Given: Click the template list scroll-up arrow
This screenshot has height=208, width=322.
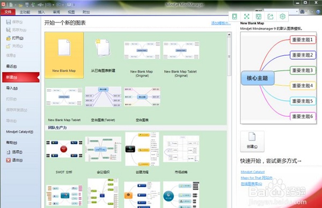Looking at the screenshot, I should (x=229, y=34).
